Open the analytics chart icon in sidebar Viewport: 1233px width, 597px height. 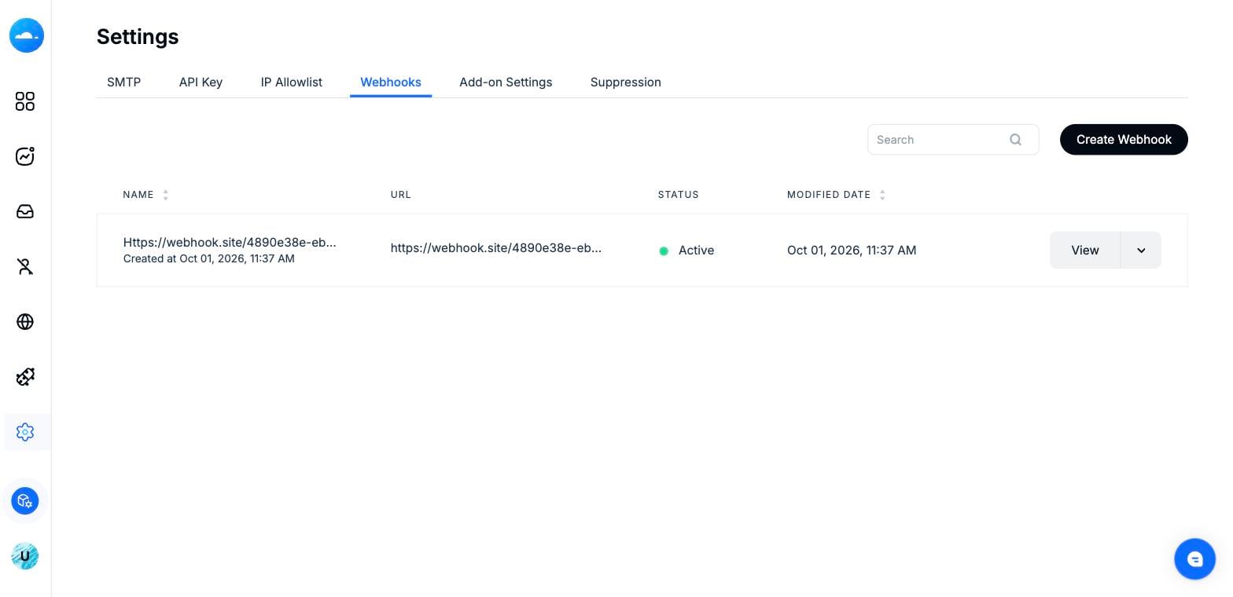point(25,156)
